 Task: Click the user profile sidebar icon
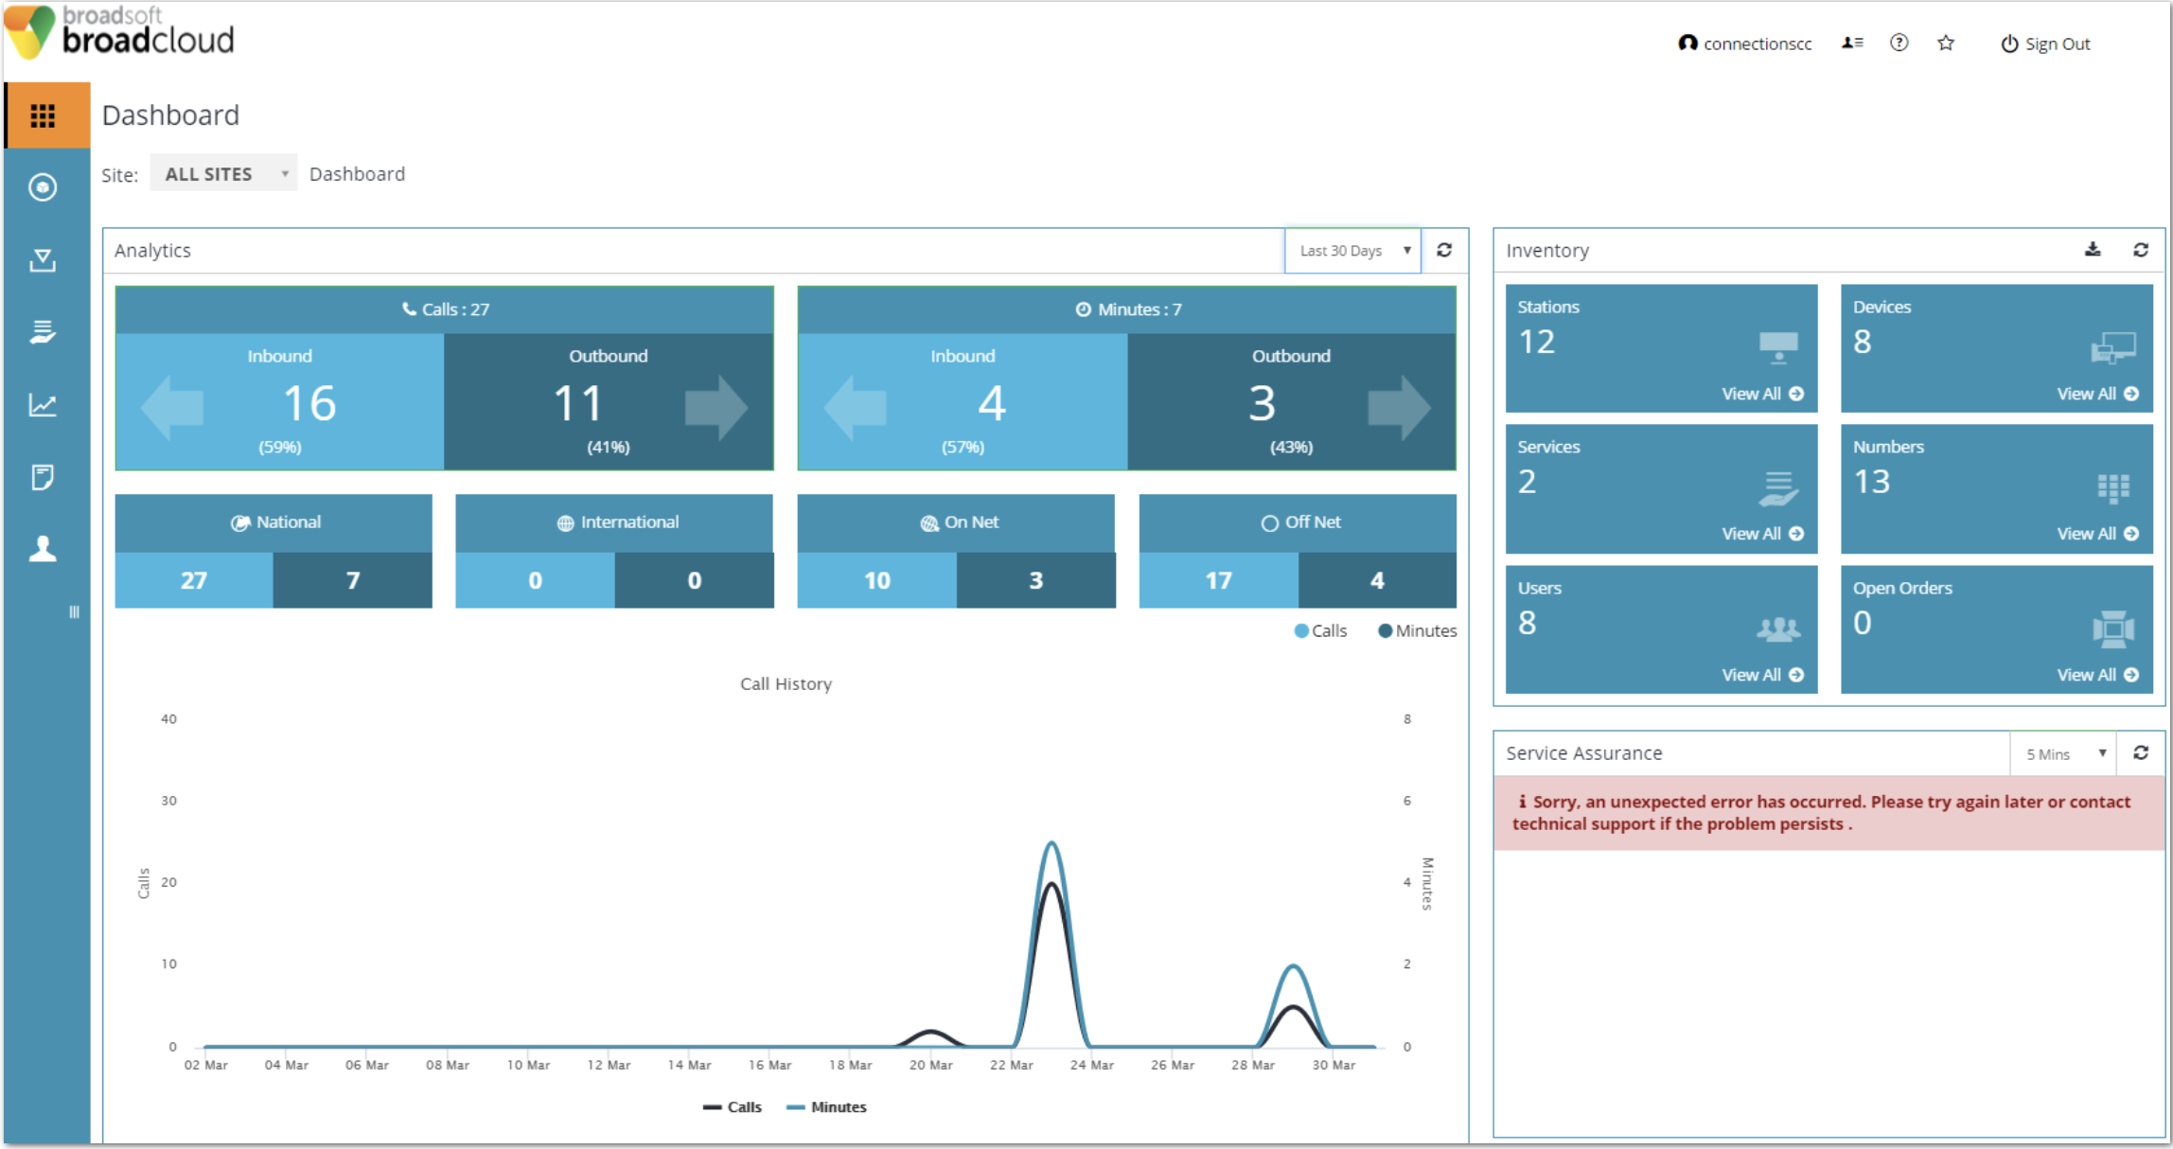(x=43, y=549)
